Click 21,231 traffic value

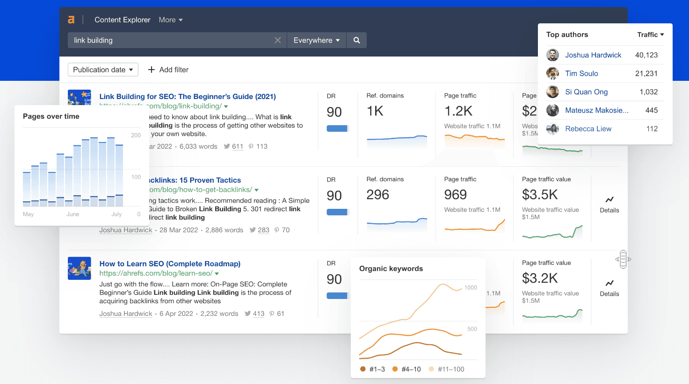(646, 73)
